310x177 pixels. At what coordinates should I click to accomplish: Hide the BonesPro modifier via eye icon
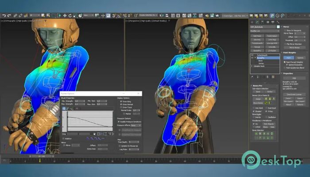click(252, 58)
